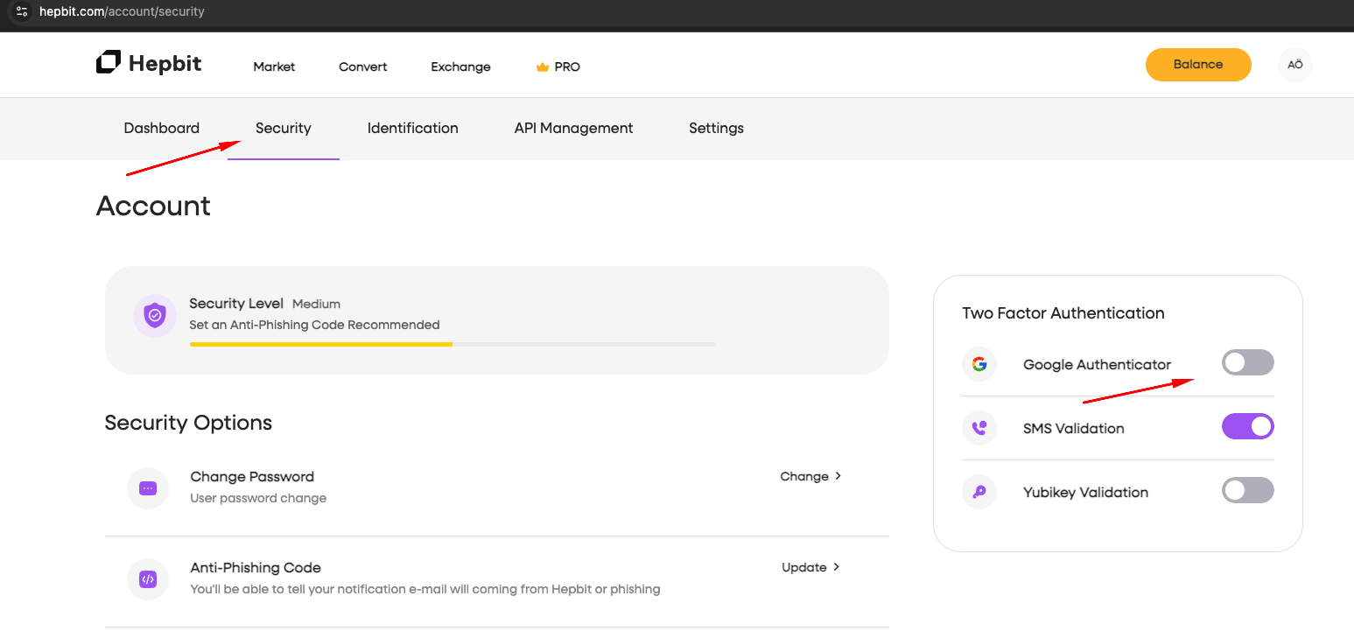This screenshot has width=1354, height=631.
Task: Click the Anti-Phishing Code icon
Action: [148, 579]
